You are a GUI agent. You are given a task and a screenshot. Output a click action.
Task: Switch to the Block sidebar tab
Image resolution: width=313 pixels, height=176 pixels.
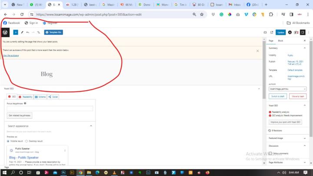[280, 41]
